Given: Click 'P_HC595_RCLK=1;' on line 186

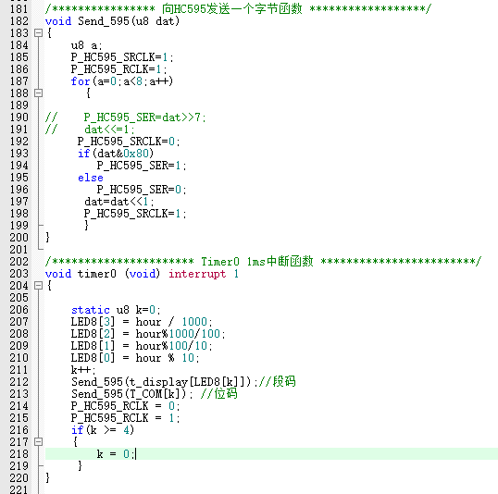Looking at the screenshot, I should click(x=118, y=69).
